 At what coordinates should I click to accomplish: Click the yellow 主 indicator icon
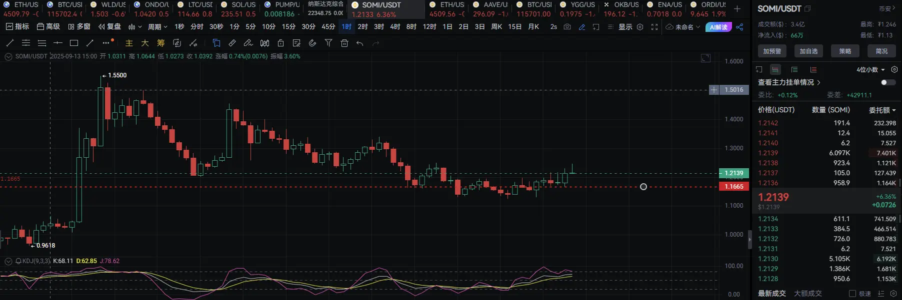click(x=129, y=43)
